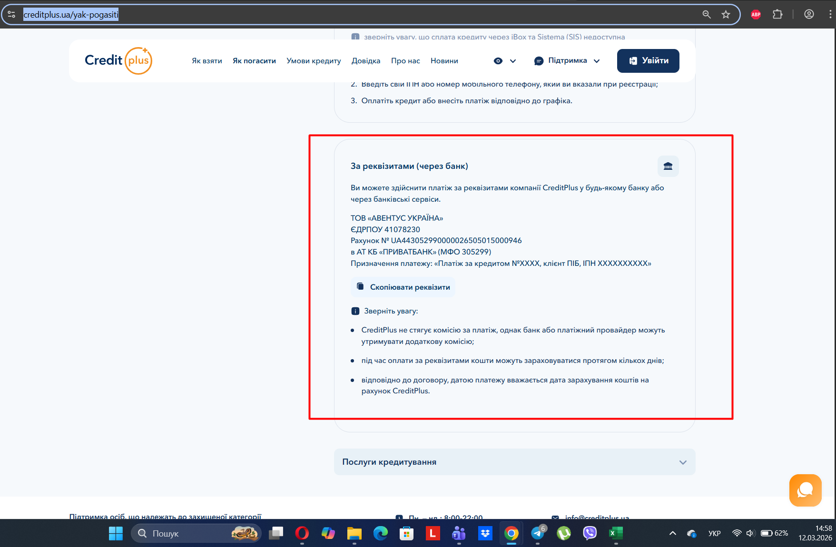Open the Підтримка support dropdown
Viewport: 836px width, 547px height.
click(x=567, y=61)
